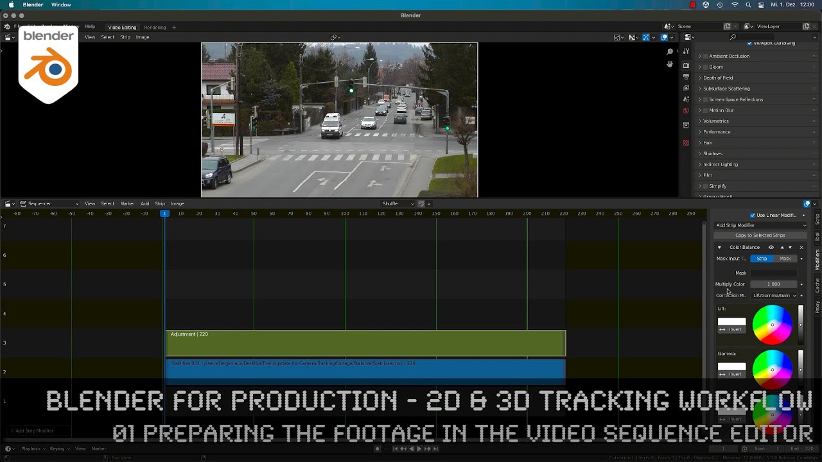Click the new view layer icon
This screenshot has width=822, height=462.
806,26
